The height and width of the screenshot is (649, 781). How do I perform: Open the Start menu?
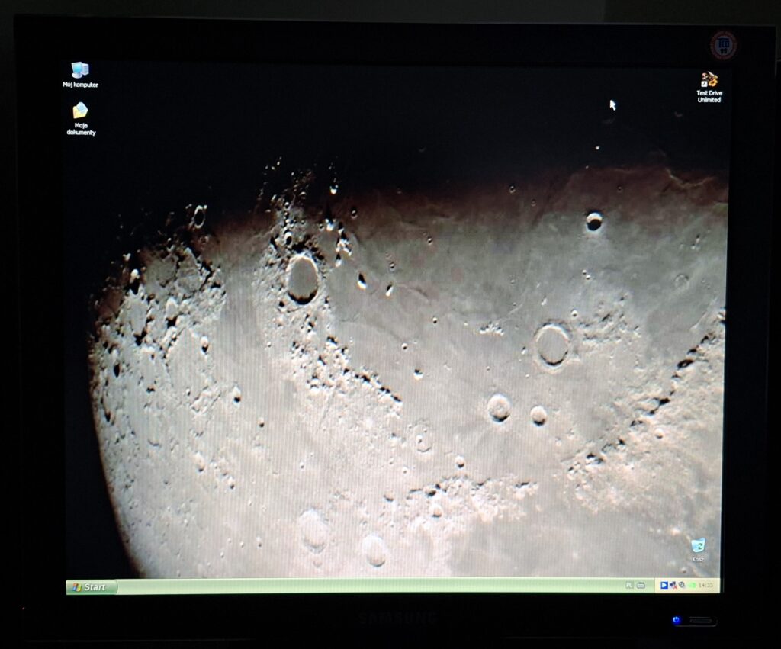tap(92, 586)
